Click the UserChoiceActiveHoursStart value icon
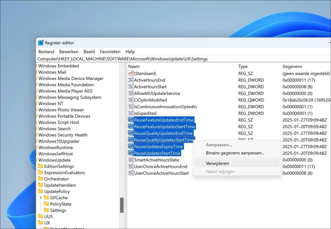The image size is (331, 229). pos(131,173)
